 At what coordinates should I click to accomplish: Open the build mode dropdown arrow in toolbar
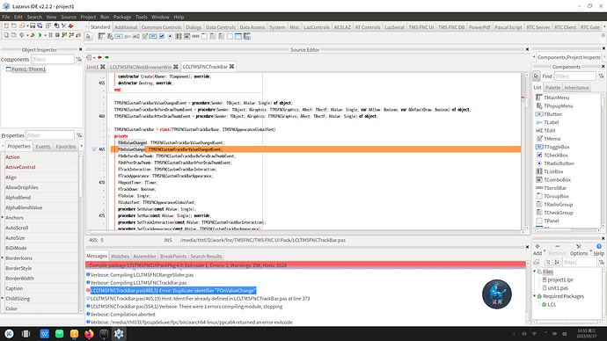27,35
